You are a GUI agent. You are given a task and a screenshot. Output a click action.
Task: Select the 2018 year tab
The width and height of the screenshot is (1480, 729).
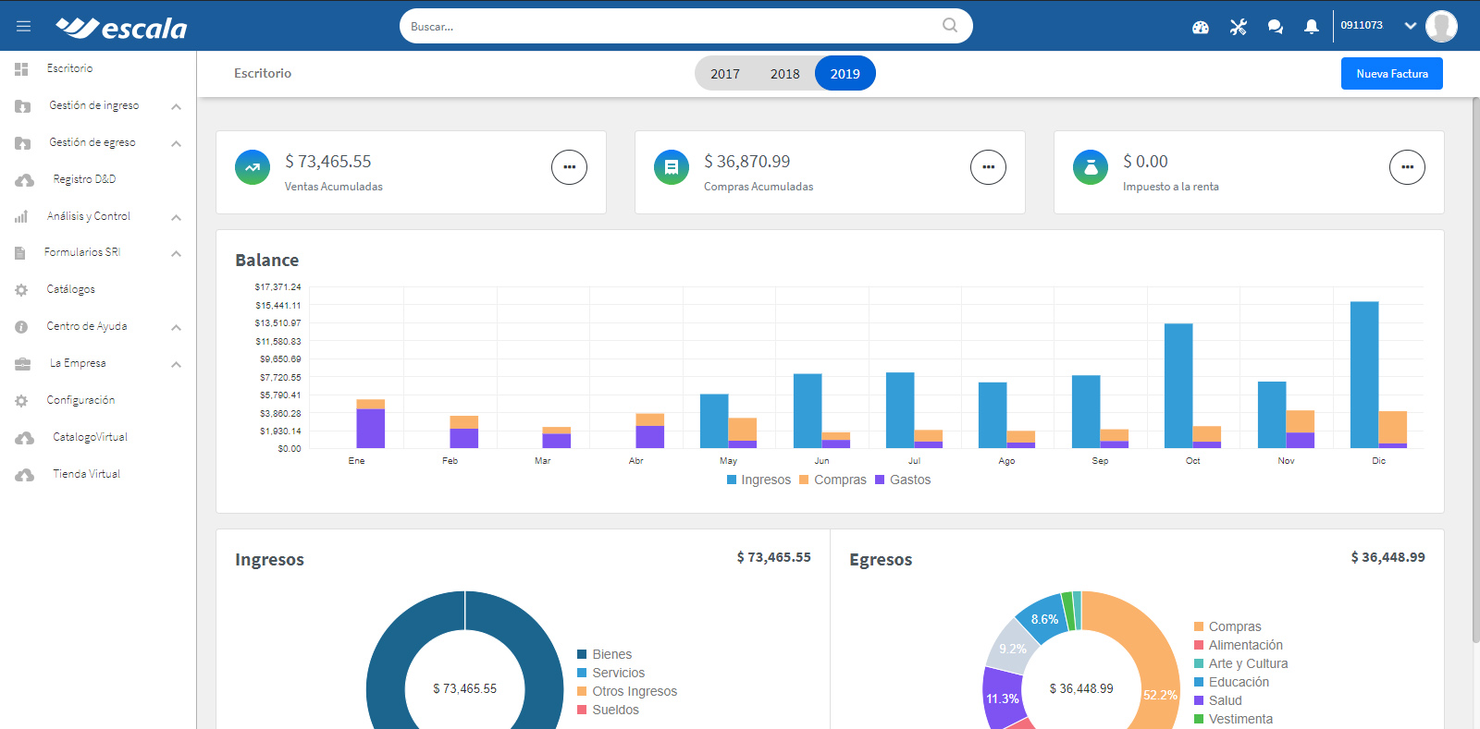pyautogui.click(x=785, y=74)
